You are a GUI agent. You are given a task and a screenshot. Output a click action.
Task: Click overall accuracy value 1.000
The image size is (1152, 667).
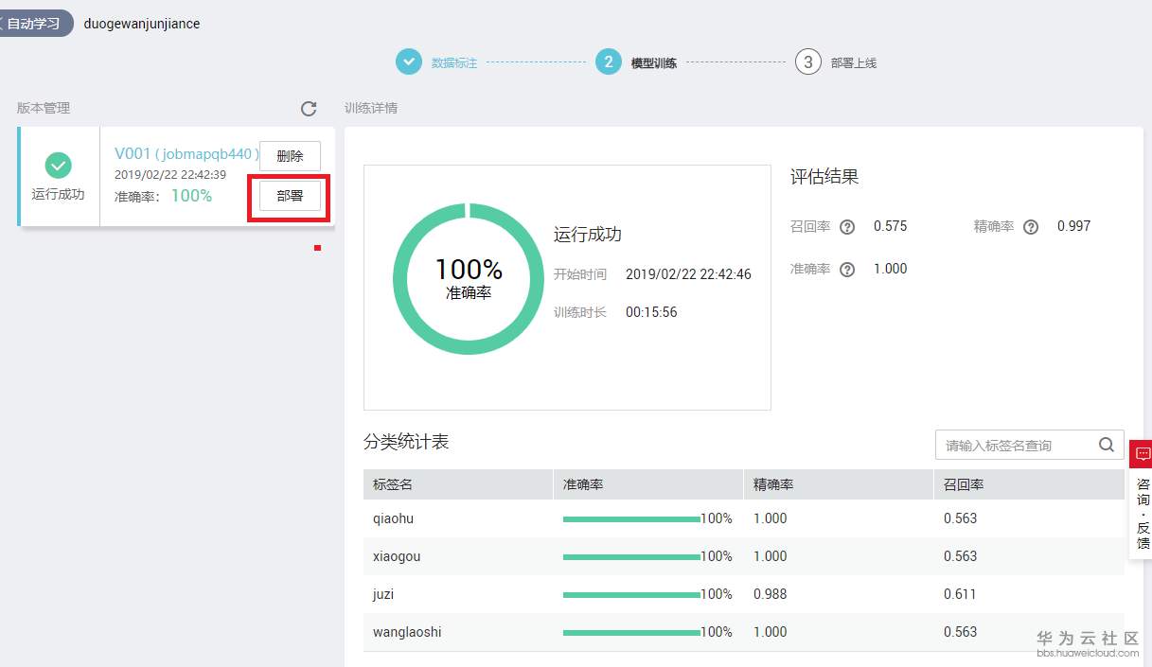click(x=890, y=269)
